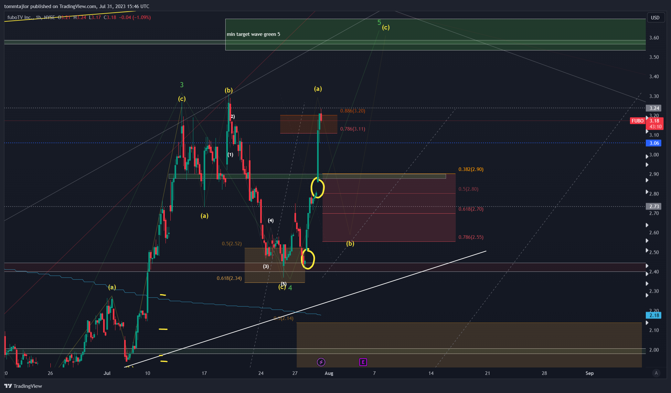The height and width of the screenshot is (393, 671).
Task: Click the white (3) subwave label
Action: [x=266, y=266]
